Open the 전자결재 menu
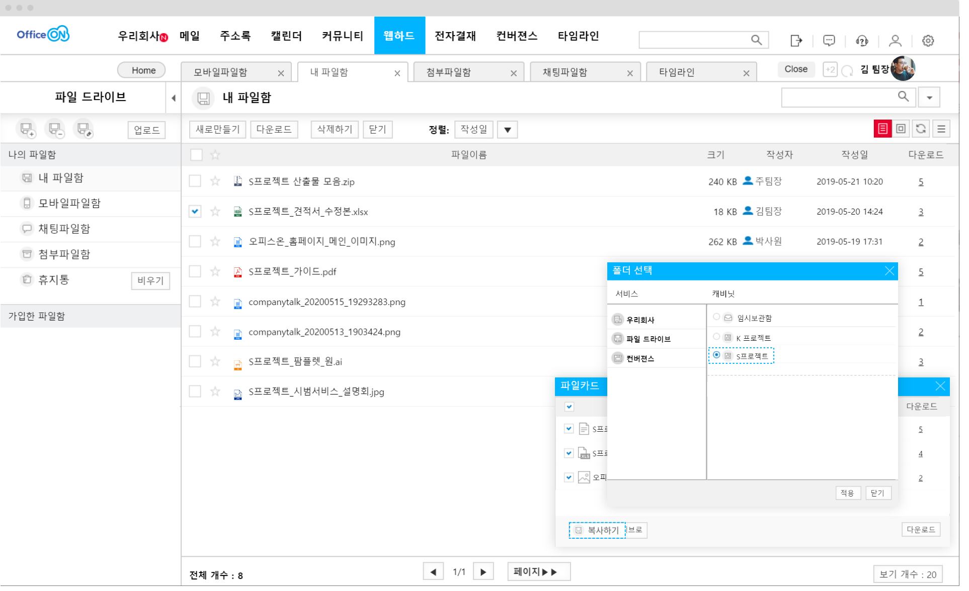Screen dimensions: 969x591 click(x=455, y=36)
